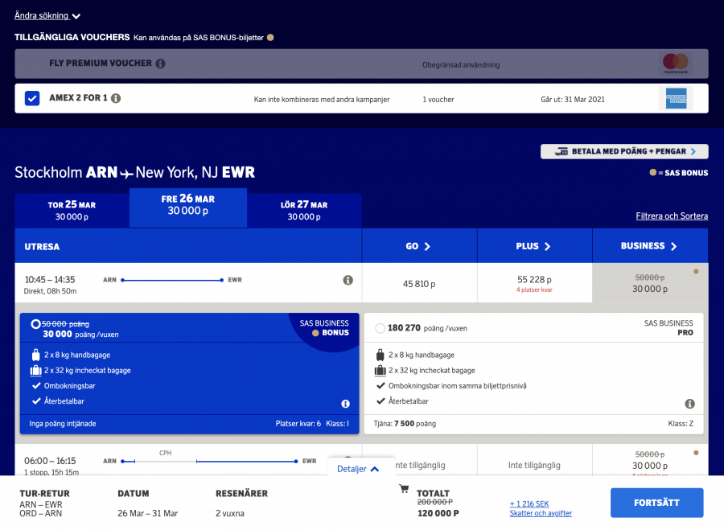724x530 pixels.
Task: Switch to Lör 27 Mar date tab
Action: pos(303,211)
